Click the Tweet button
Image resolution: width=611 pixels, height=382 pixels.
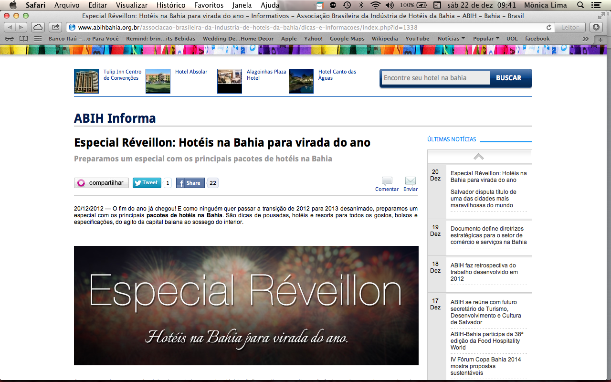147,183
